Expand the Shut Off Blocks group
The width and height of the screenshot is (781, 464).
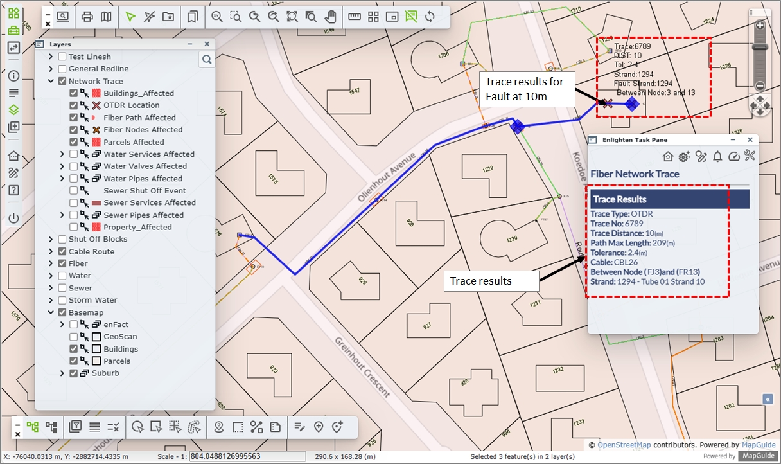tap(51, 240)
